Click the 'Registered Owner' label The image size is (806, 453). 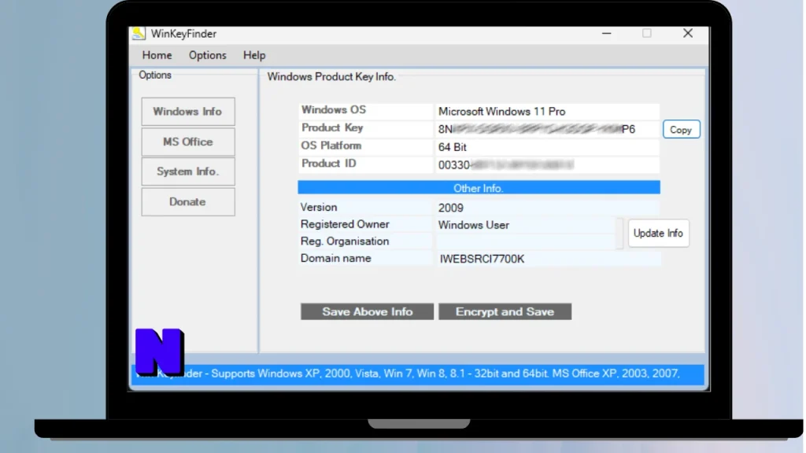(x=345, y=224)
